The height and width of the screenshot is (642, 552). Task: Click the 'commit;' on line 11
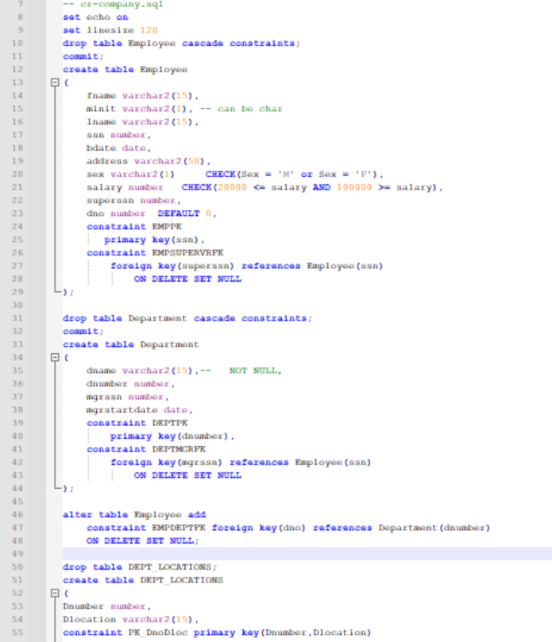pyautogui.click(x=83, y=56)
